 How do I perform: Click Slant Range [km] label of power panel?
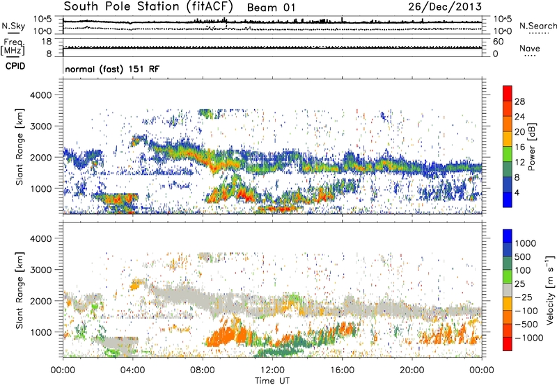19,147
